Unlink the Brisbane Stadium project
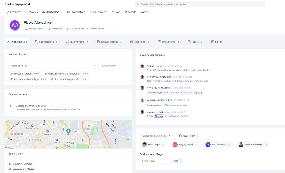The image size is (285, 173). [x=37, y=74]
